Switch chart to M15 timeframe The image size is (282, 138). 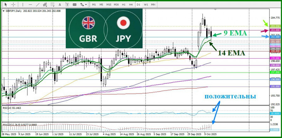109,5
